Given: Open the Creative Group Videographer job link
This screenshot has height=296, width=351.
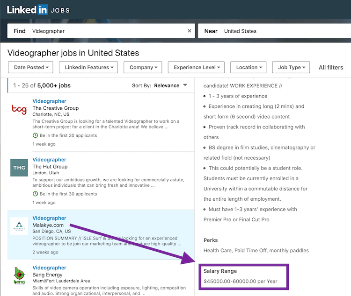Looking at the screenshot, I should [49, 101].
